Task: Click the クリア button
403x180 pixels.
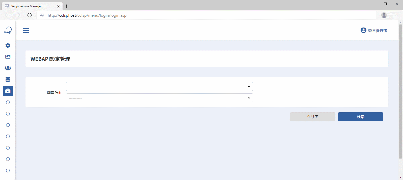Action: coord(313,117)
